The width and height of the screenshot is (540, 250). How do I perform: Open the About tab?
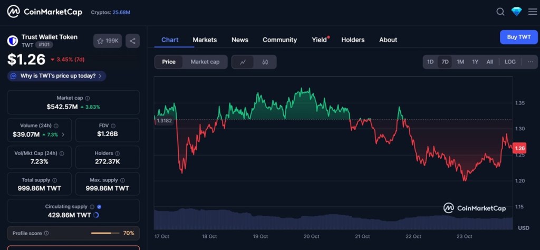(x=388, y=40)
